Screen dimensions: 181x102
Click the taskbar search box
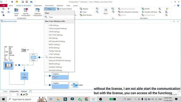(27, 99)
